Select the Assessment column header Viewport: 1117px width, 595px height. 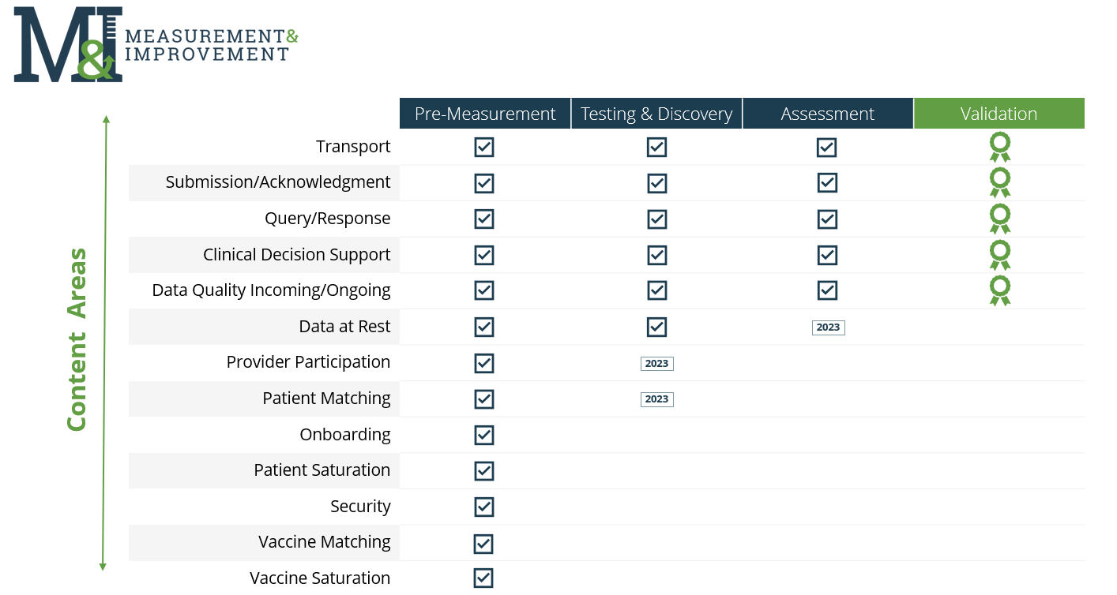pos(828,114)
